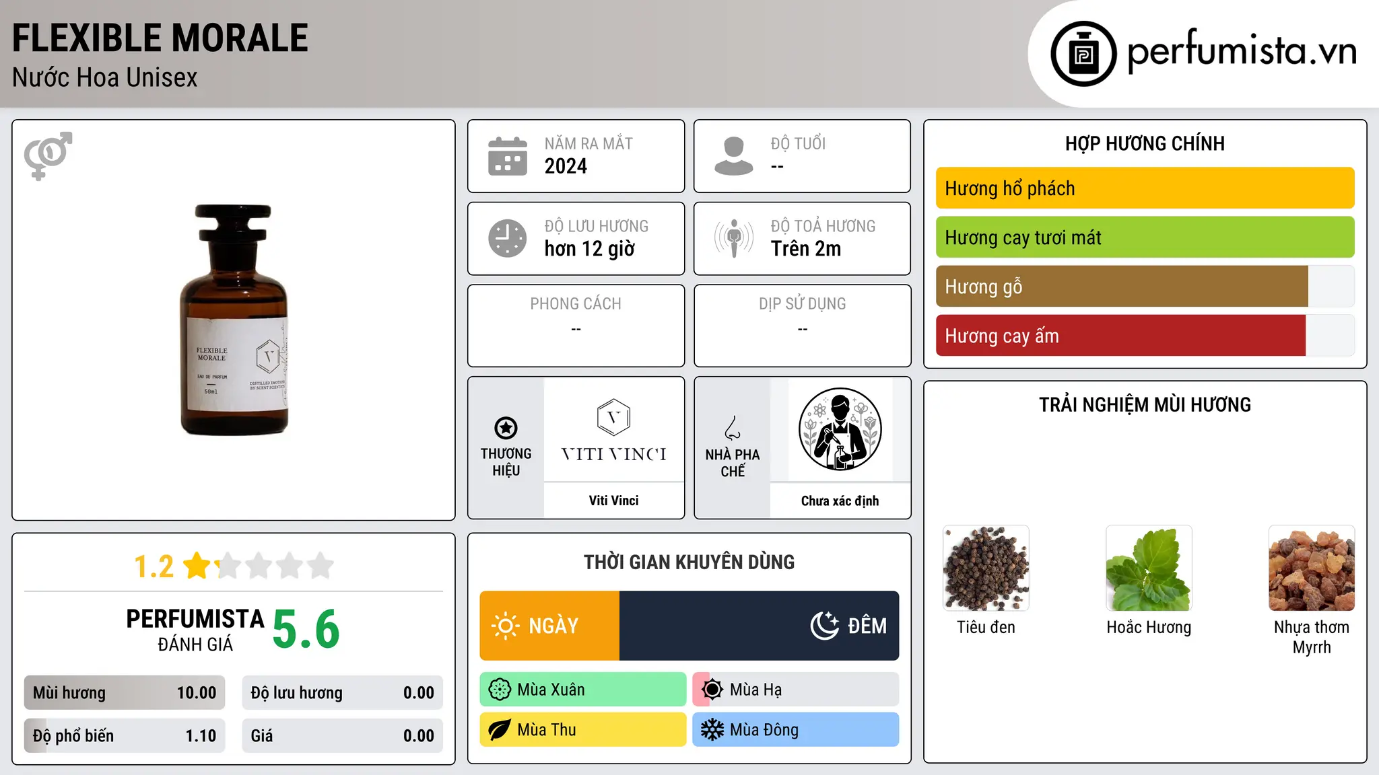
Task: Click the ĐỘ TUỔI label
Action: pos(798,143)
